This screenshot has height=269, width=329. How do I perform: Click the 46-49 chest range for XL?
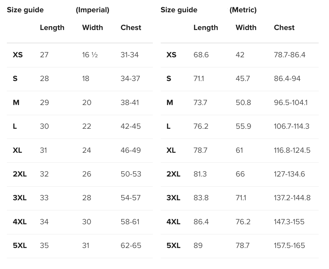[x=131, y=150]
